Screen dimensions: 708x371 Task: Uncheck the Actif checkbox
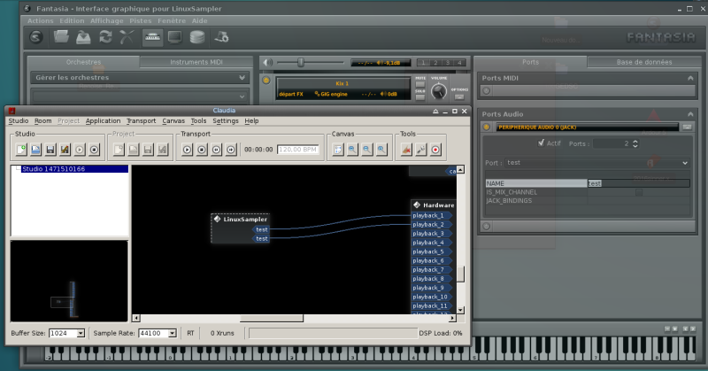[x=541, y=143]
